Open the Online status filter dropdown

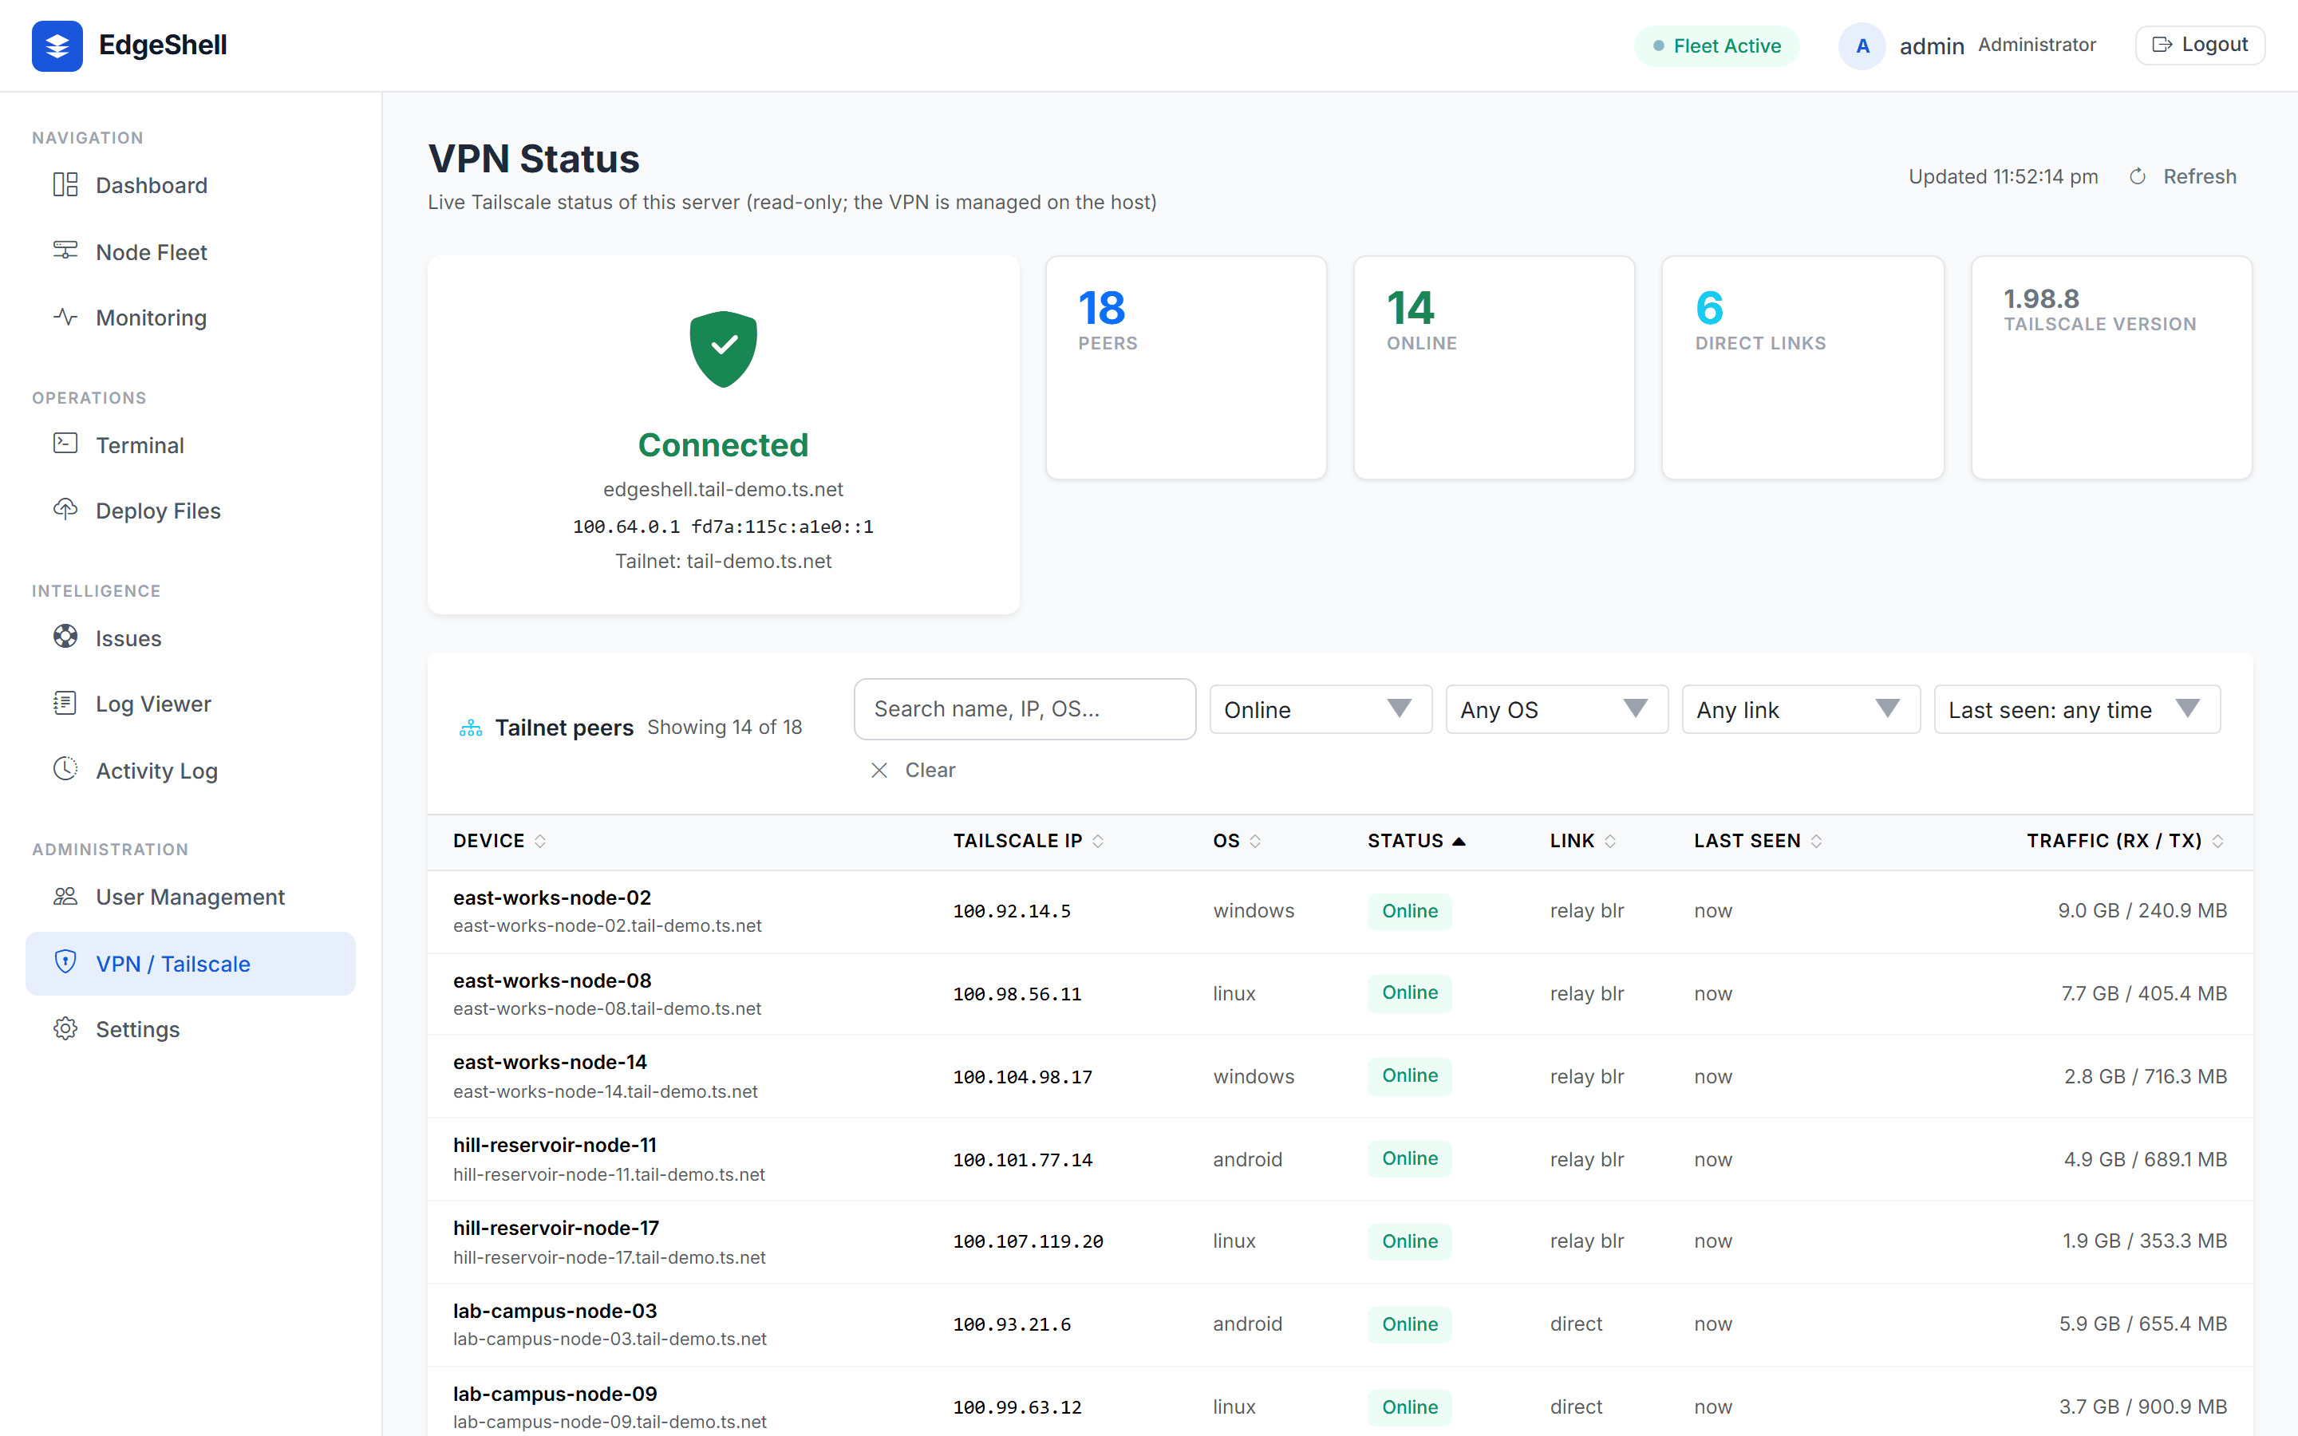pyautogui.click(x=1320, y=709)
